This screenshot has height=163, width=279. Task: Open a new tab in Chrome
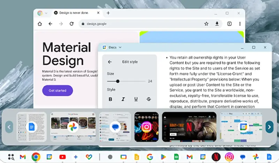(108, 13)
